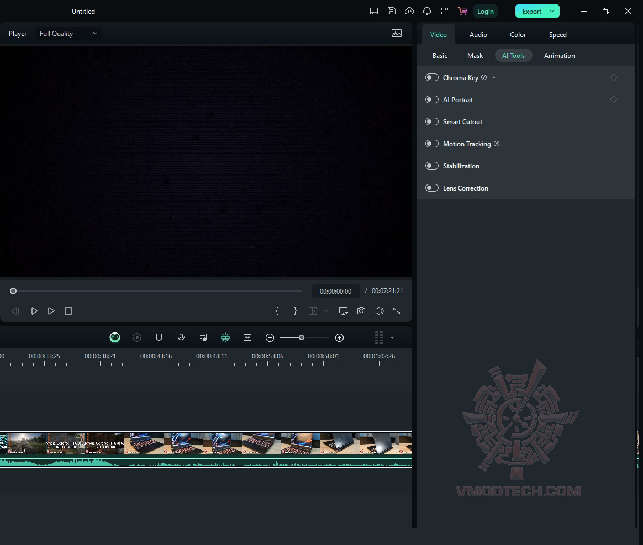Take a snapshot with the camera icon
The image size is (643, 545).
tap(361, 311)
